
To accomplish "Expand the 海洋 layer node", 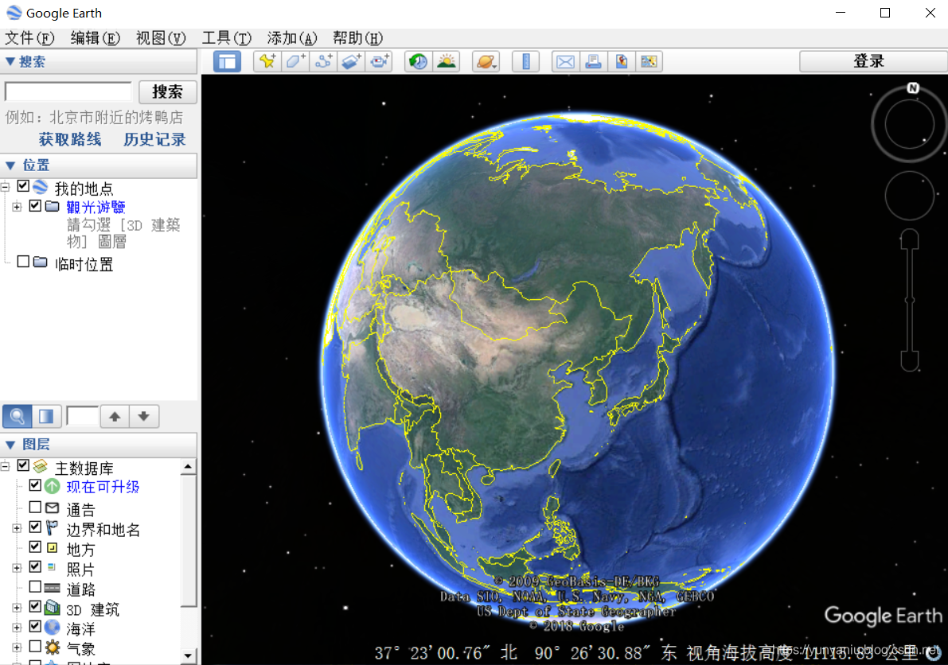I will click(x=17, y=628).
